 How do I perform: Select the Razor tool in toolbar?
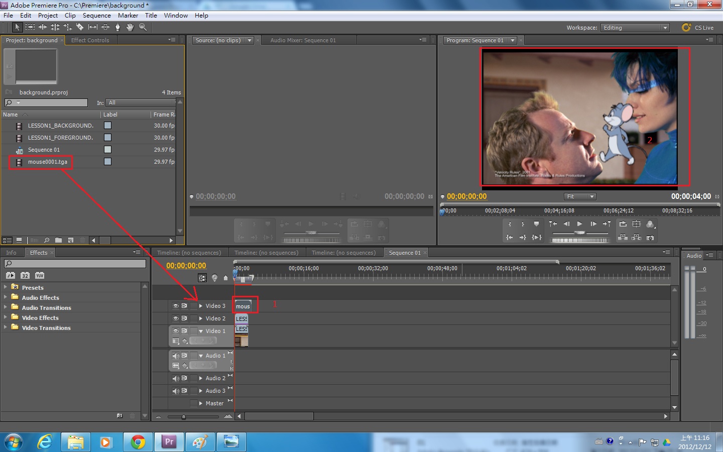click(80, 27)
